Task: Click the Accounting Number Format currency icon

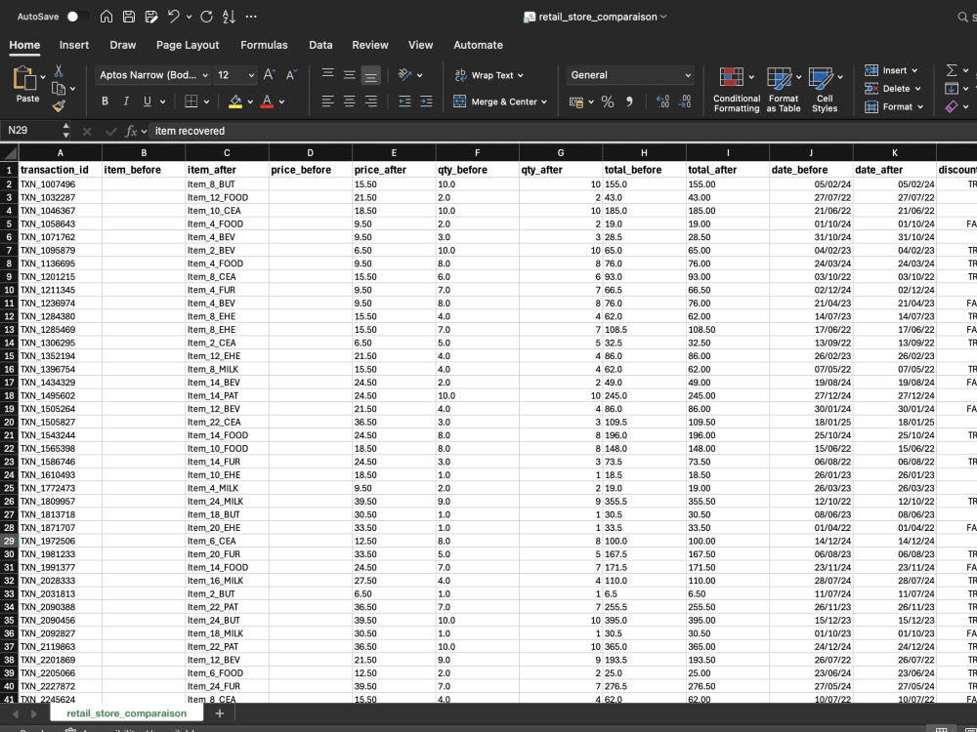Action: point(575,102)
